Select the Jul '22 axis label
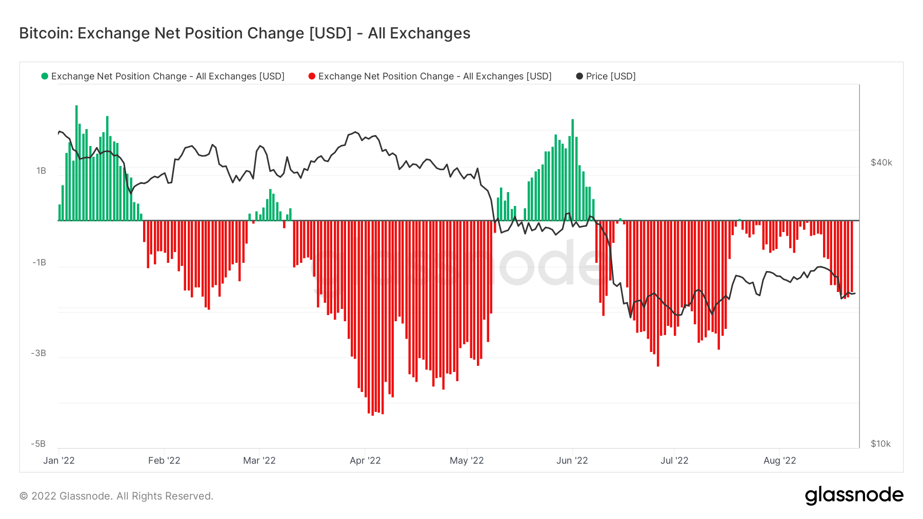This screenshot has width=923, height=519. (x=674, y=461)
